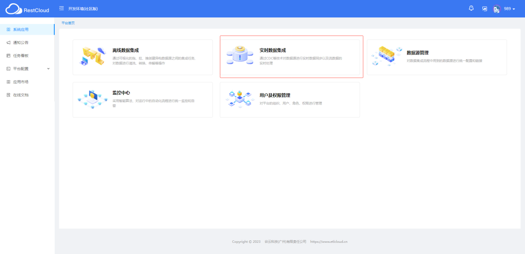Open the 实时数据集成 card title

tap(273, 50)
